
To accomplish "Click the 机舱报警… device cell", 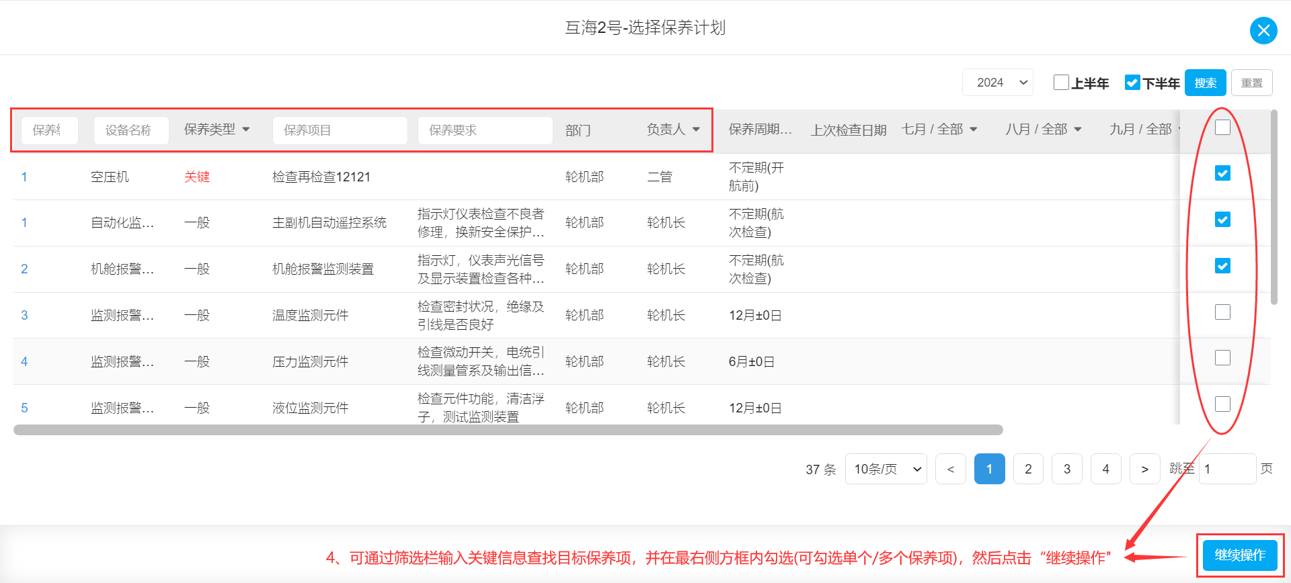I will click(x=122, y=269).
